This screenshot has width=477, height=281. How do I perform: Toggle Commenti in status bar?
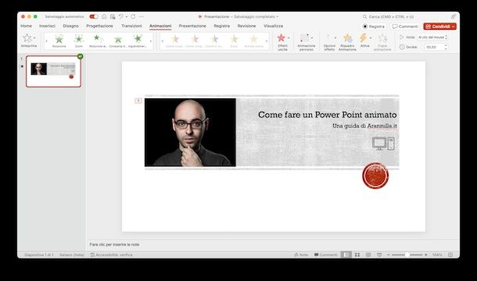(x=326, y=254)
